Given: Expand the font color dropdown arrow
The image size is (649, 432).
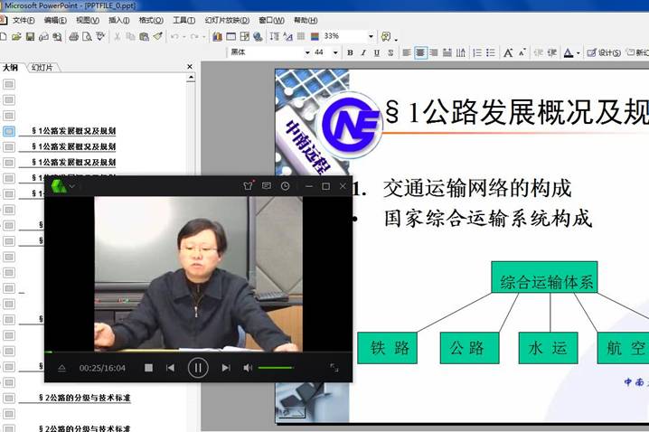Looking at the screenshot, I should click(578, 52).
